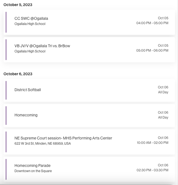Click the 10:00 AM - 02:00 PM time
The image size is (178, 185).
[152, 143]
